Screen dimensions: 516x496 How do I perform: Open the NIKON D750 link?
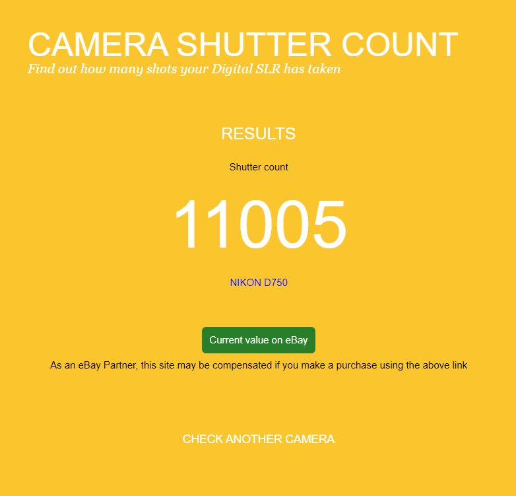click(259, 283)
